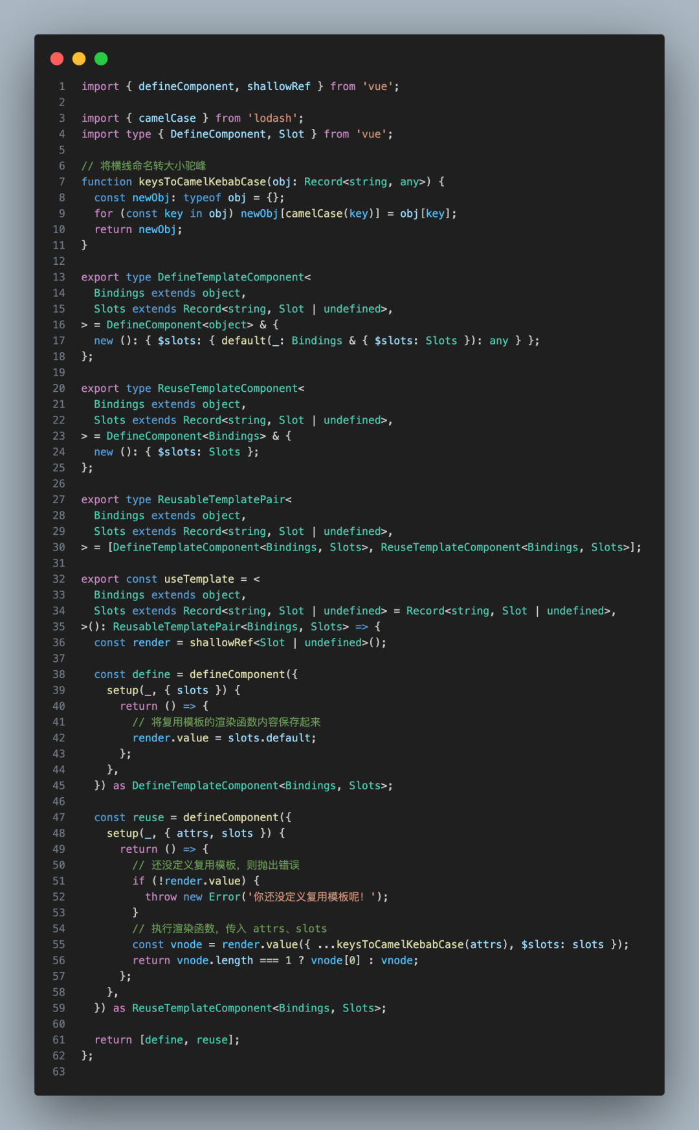This screenshot has height=1130, width=699.
Task: Click line number 32 in gutter
Action: (59, 580)
